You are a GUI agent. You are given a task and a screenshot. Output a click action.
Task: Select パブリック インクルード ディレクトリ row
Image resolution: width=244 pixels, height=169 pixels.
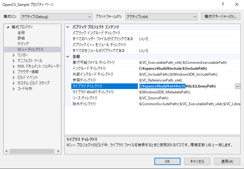click(156, 33)
